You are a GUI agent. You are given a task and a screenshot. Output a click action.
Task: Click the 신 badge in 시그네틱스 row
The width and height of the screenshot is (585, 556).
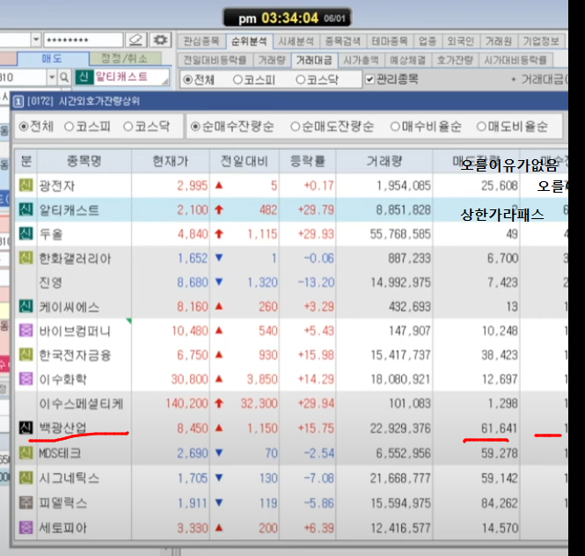click(26, 478)
